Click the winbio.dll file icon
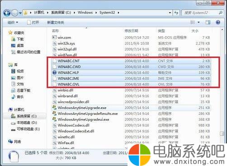 [54, 90]
